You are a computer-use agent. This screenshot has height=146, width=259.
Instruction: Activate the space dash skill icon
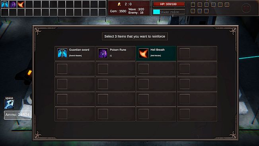(x=9, y=104)
